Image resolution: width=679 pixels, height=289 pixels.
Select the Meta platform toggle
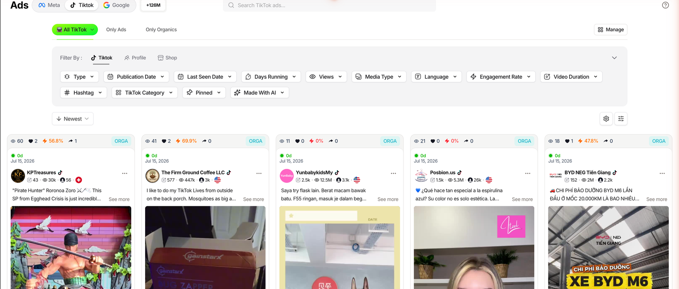click(x=49, y=5)
